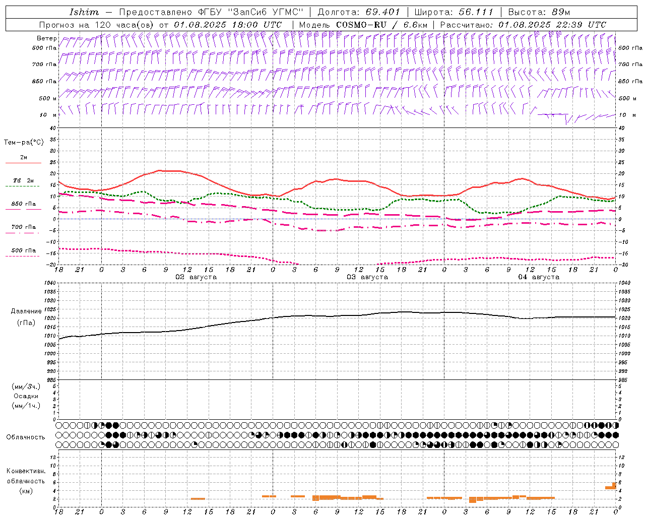Viewport: 645px width, 516px height.
Task: Click the "Ветер" wind panel label
Action: tap(46, 38)
